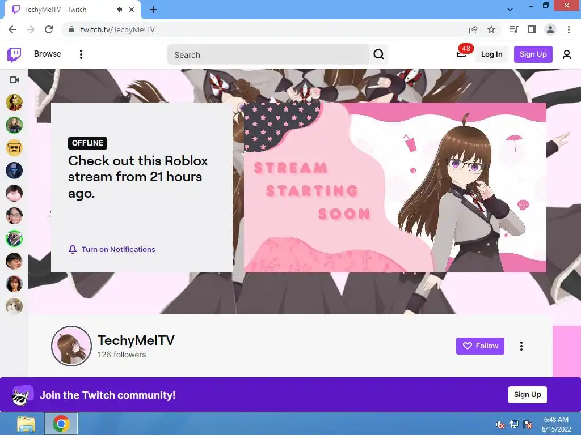The width and height of the screenshot is (581, 435).
Task: Click the Twitch logo home icon
Action: [x=14, y=55]
